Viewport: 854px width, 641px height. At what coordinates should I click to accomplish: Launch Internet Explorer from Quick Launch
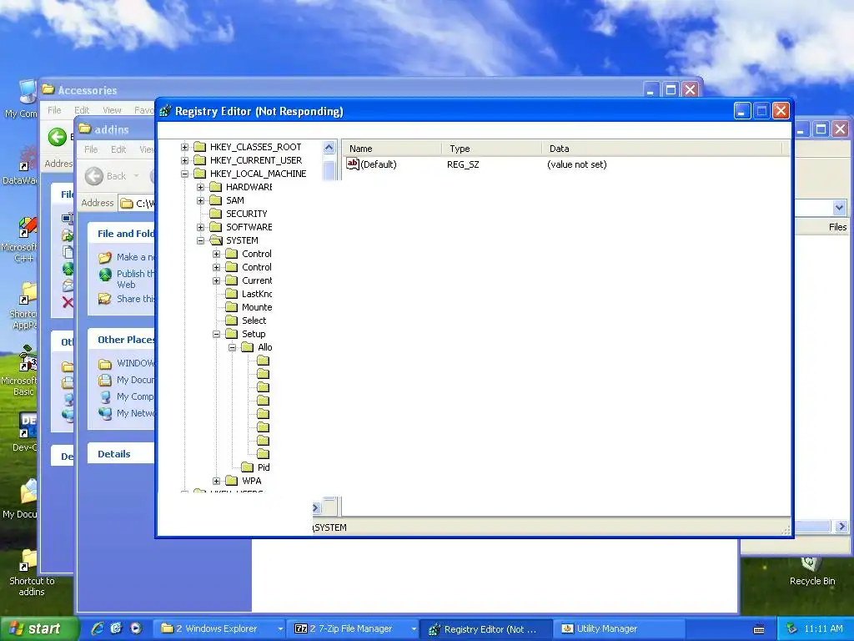coord(98,628)
